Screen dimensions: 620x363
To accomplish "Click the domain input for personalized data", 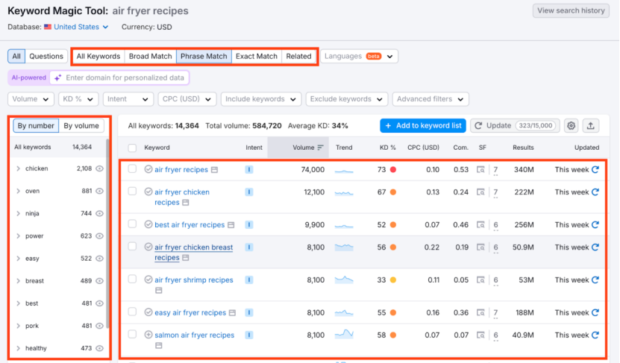I will pyautogui.click(x=124, y=78).
